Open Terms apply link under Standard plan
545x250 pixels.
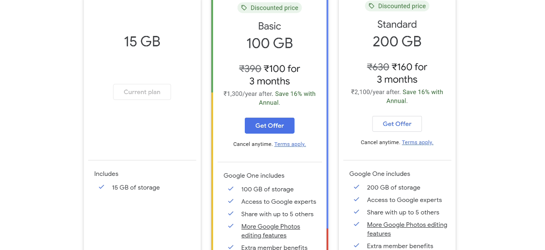coord(417,142)
